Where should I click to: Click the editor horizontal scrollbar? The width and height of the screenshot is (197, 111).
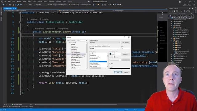pyautogui.click(x=76, y=104)
